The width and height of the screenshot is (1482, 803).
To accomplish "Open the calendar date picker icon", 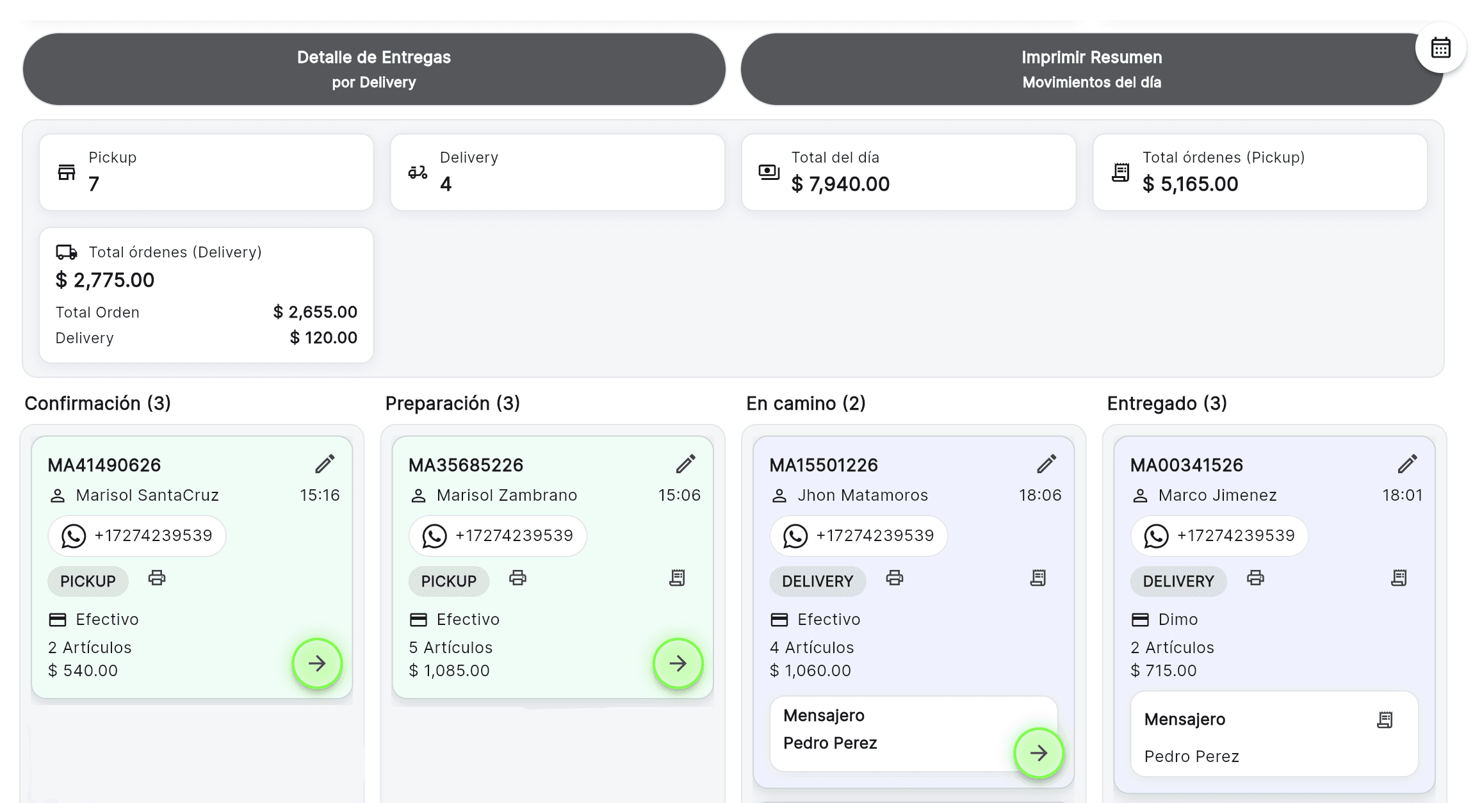I will (x=1440, y=48).
